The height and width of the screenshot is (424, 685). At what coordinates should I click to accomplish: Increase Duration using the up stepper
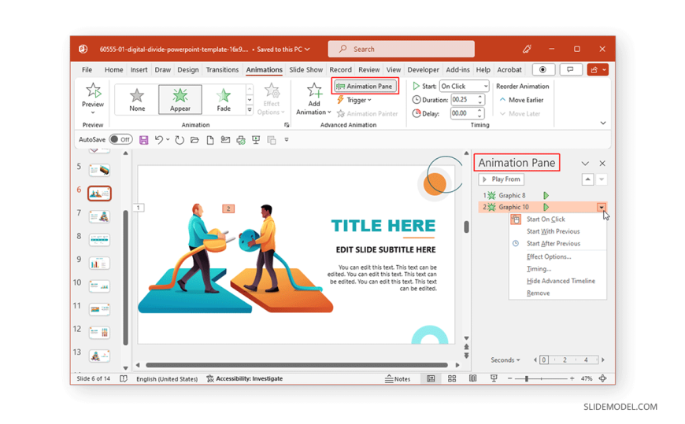click(x=480, y=97)
